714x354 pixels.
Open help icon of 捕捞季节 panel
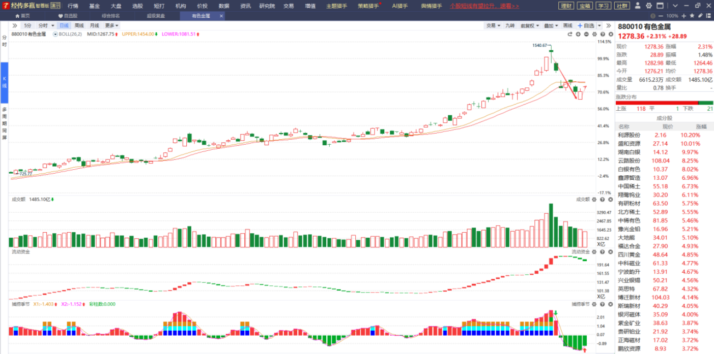(602, 304)
